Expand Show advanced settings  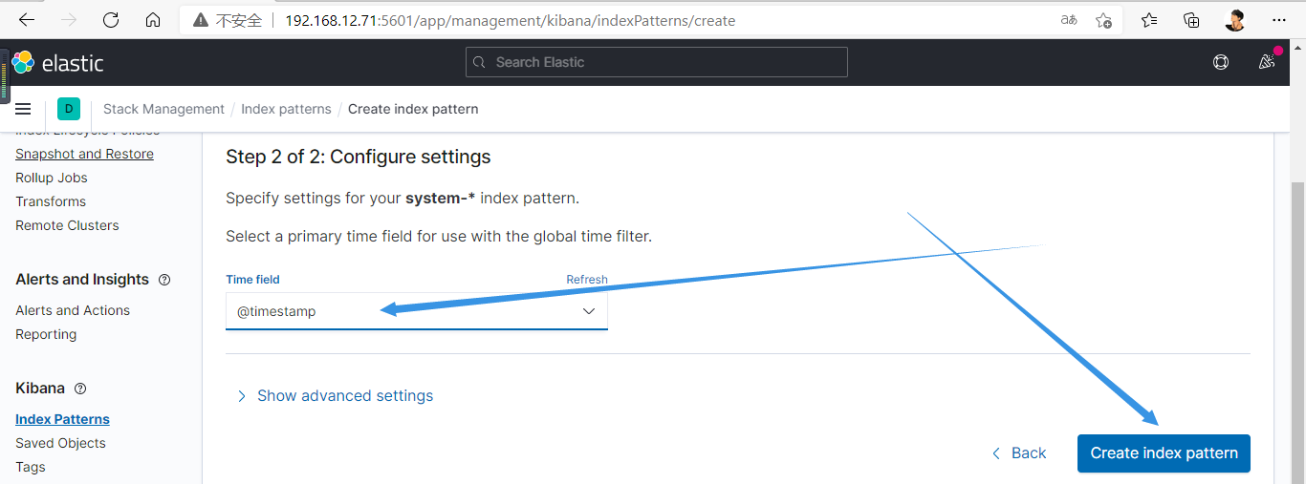tap(335, 395)
